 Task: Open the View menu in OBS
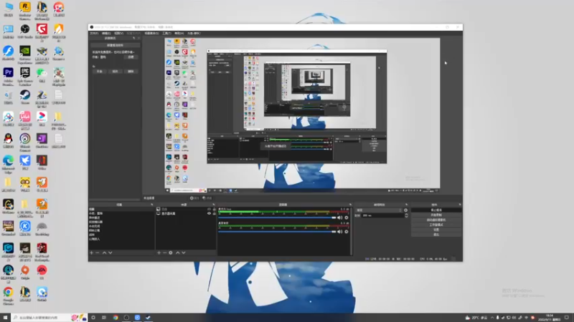pyautogui.click(x=118, y=33)
